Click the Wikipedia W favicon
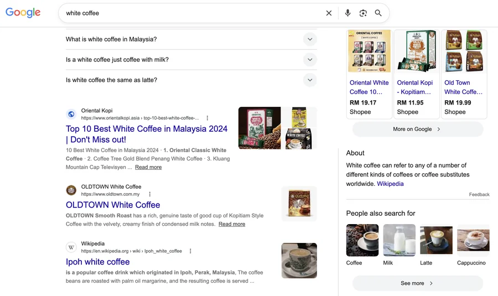 click(x=71, y=247)
